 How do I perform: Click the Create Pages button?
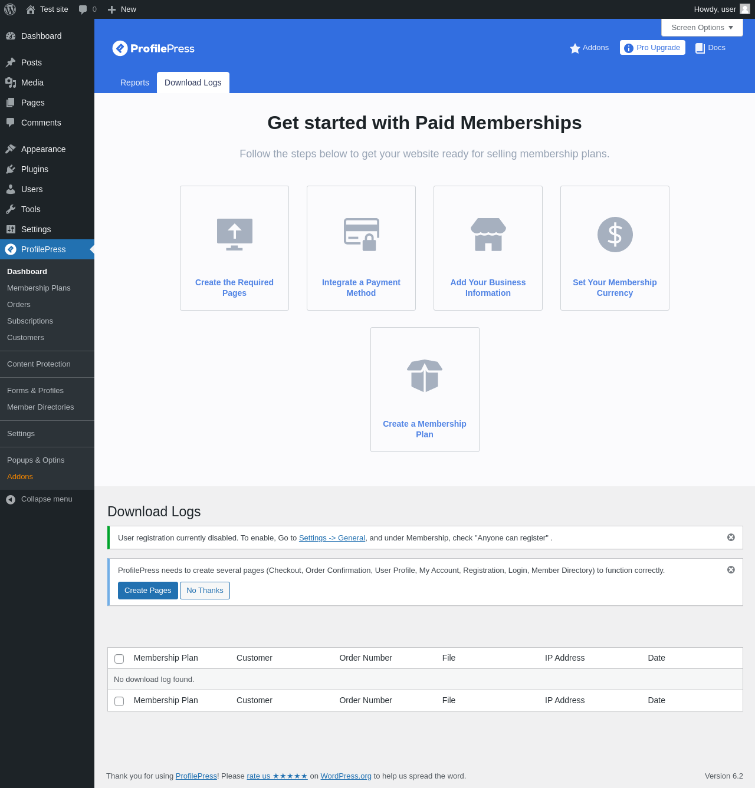(148, 591)
